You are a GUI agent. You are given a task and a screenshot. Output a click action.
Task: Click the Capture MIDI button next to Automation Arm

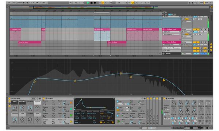tap(108, 3)
